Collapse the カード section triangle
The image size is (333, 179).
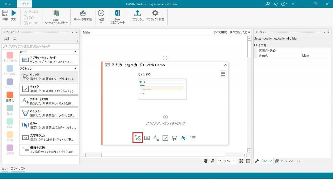click(x=75, y=52)
